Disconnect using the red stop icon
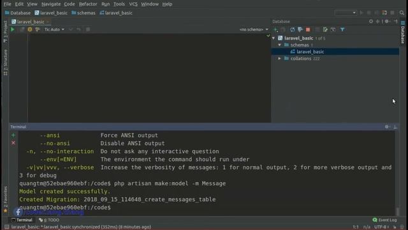 pyautogui.click(x=308, y=30)
